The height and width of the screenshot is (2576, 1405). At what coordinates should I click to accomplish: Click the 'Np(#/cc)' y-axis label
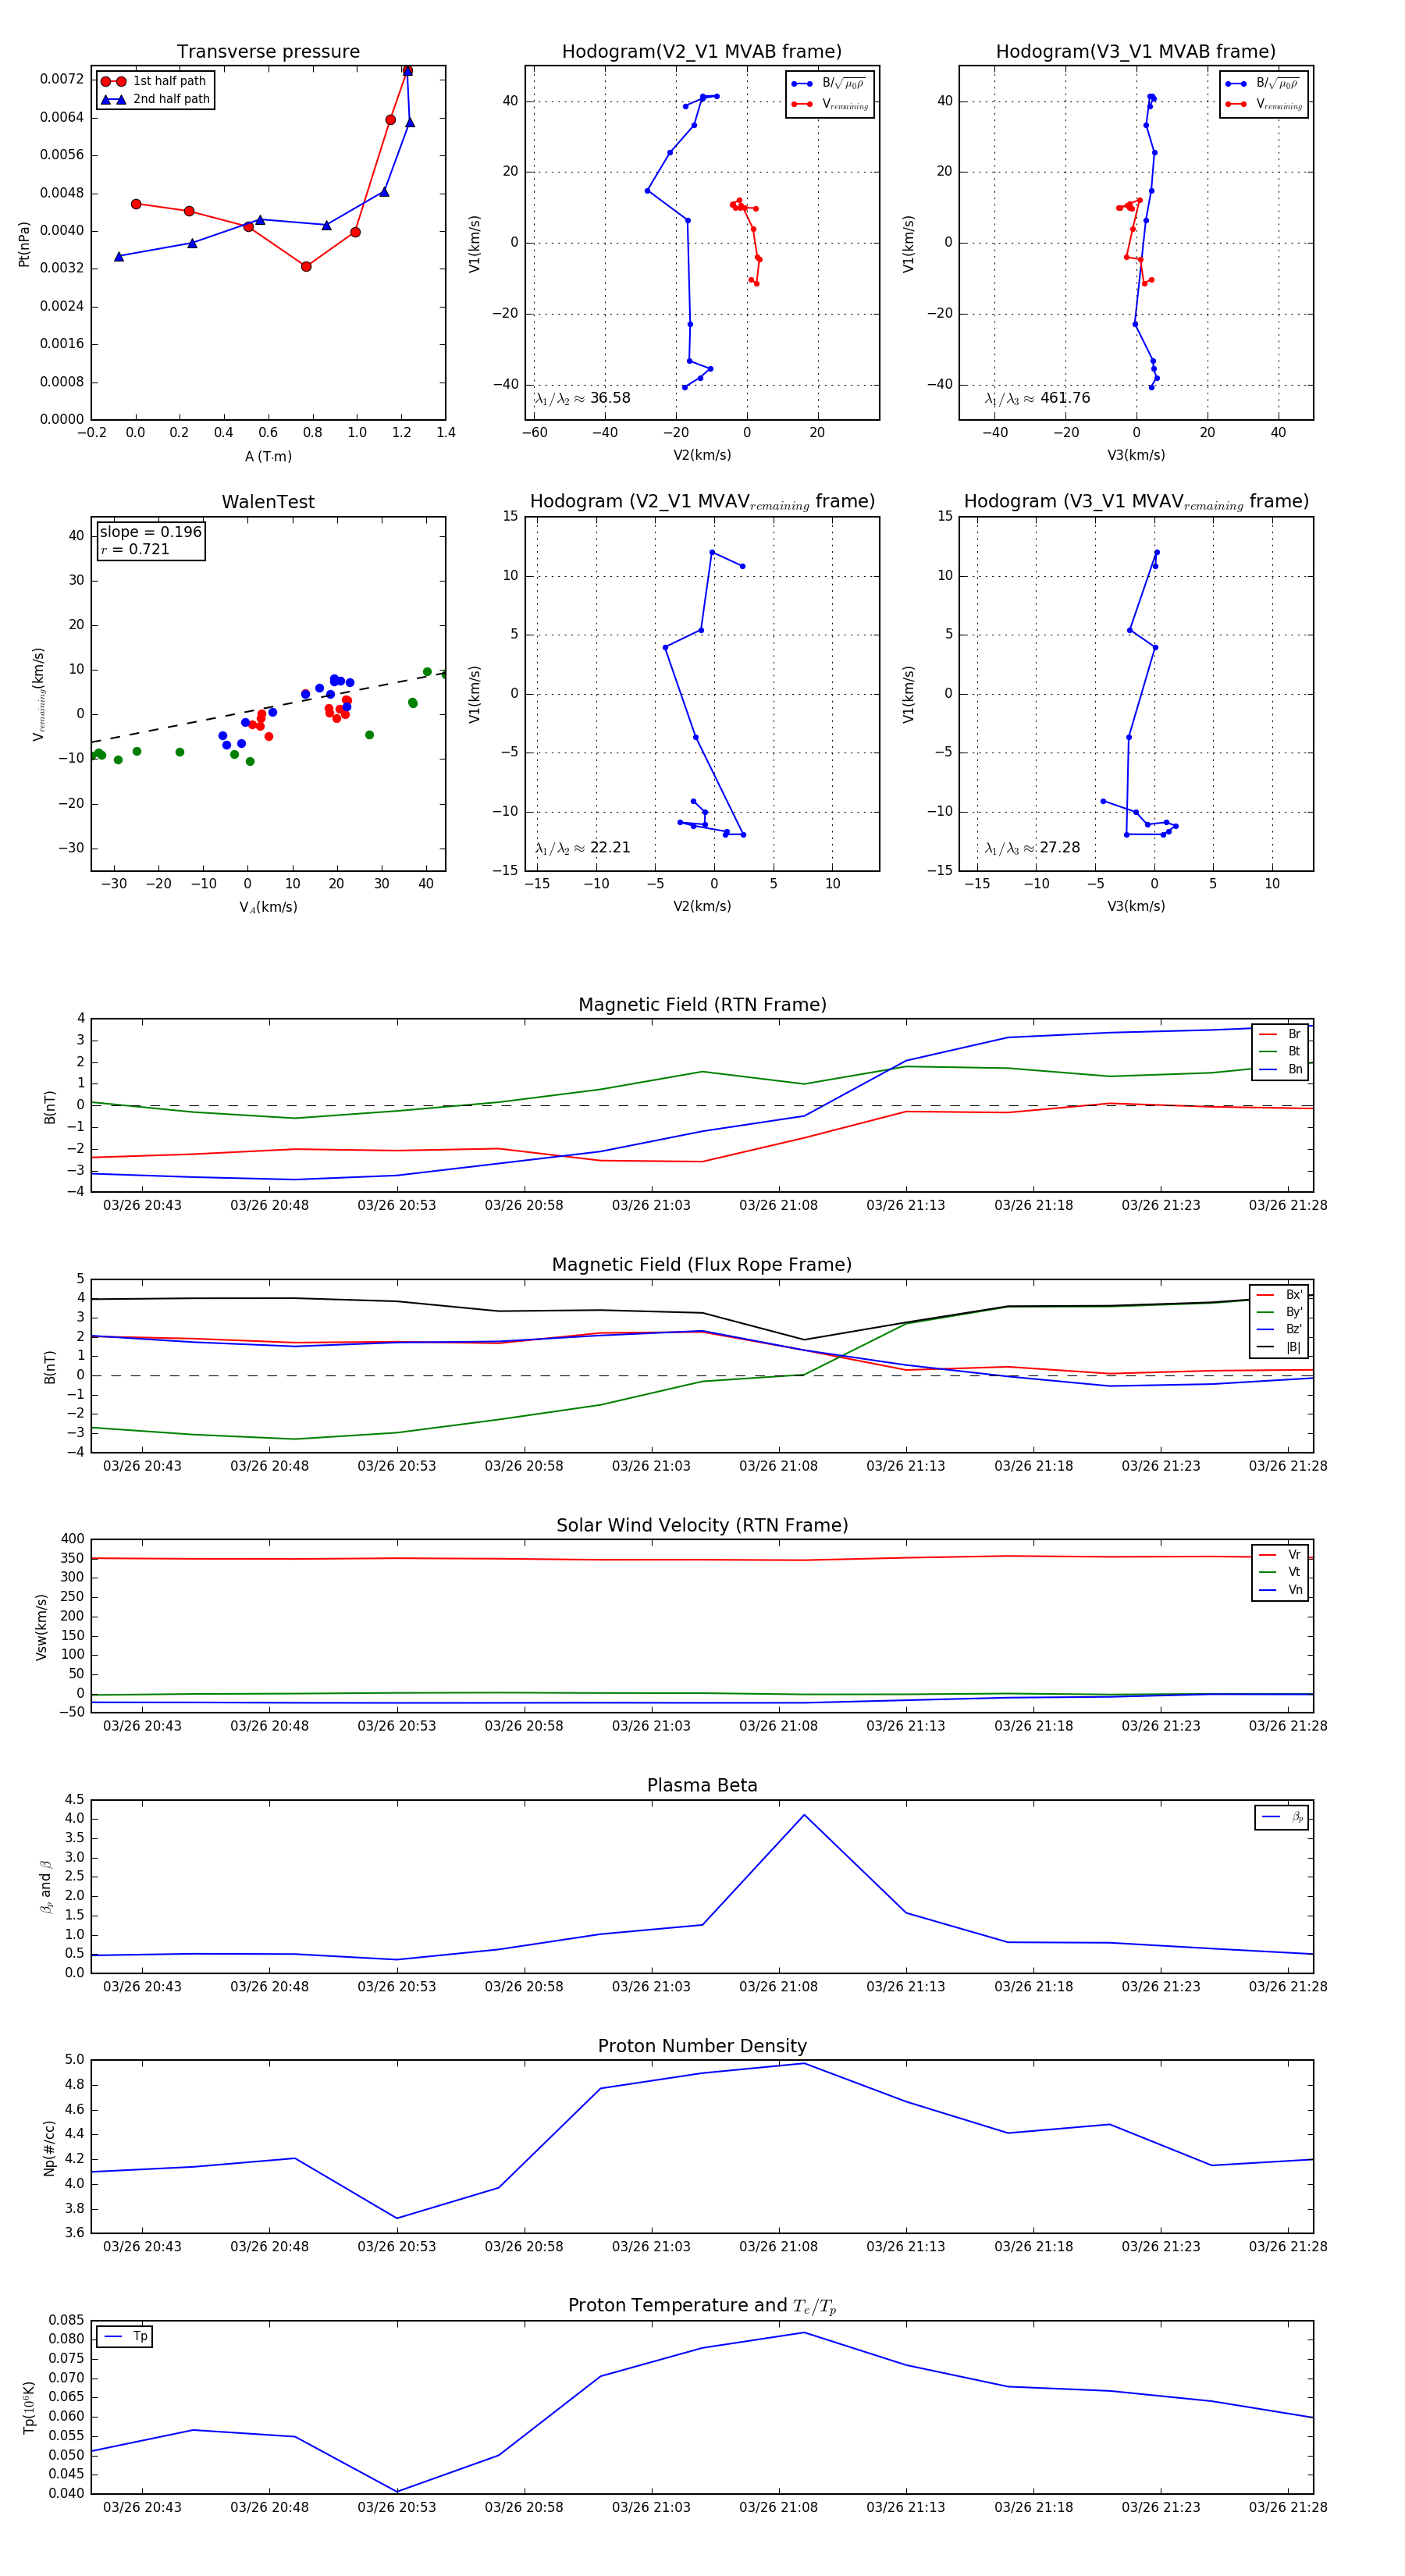coord(49,2148)
